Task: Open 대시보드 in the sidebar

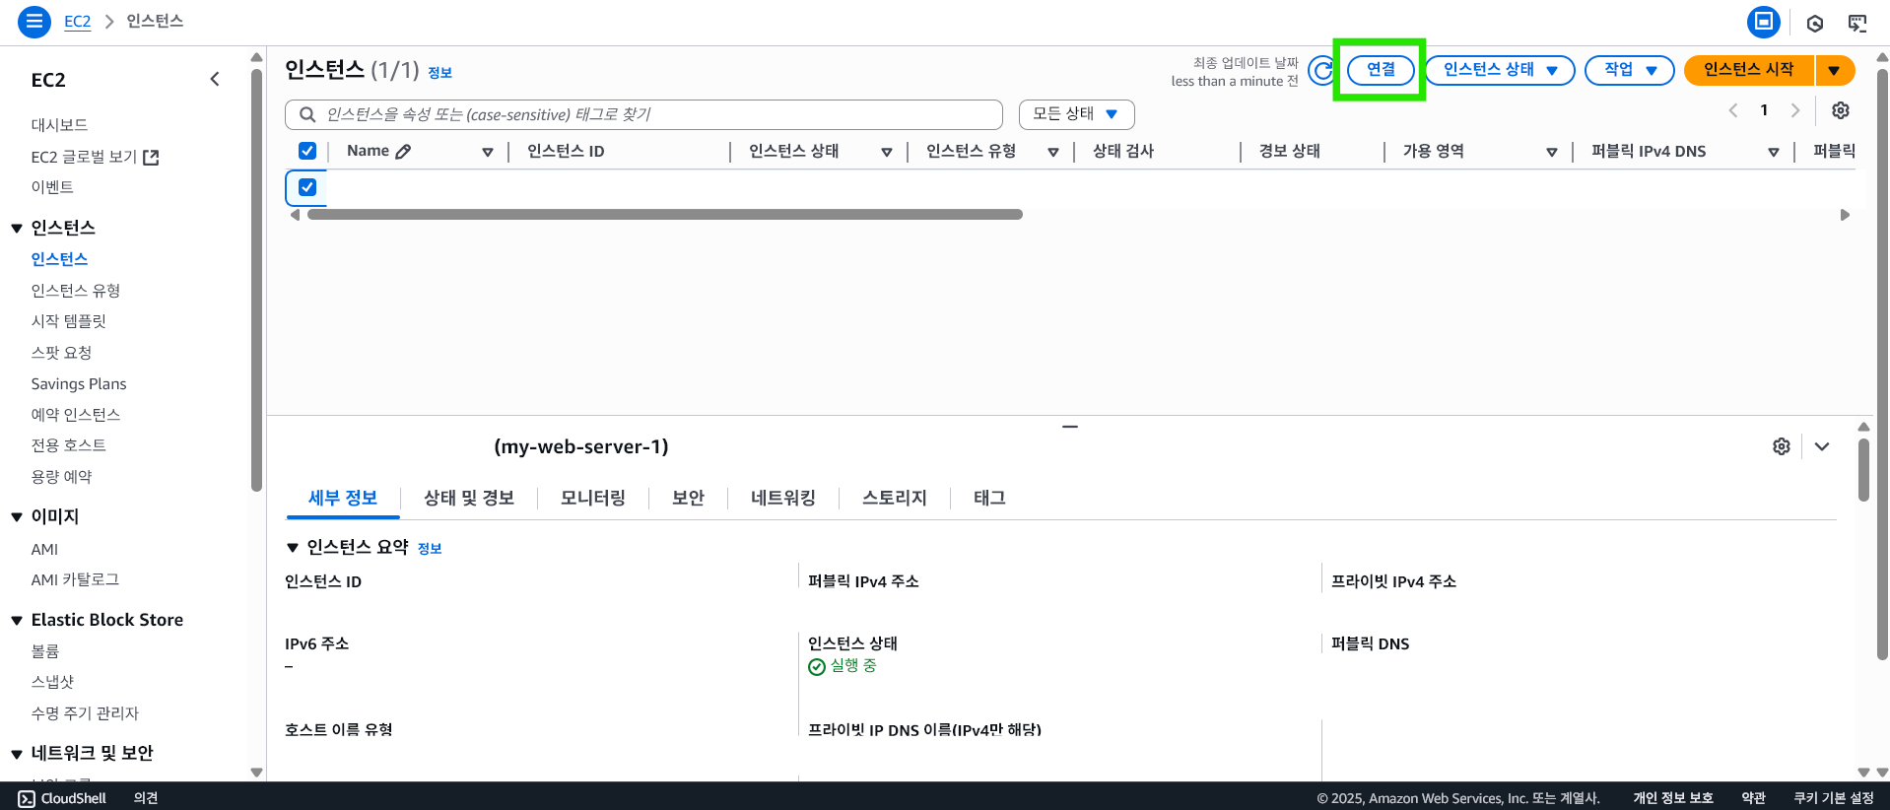Action: coord(59,125)
